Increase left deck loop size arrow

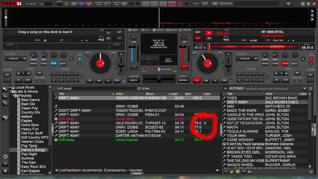(x=29, y=73)
